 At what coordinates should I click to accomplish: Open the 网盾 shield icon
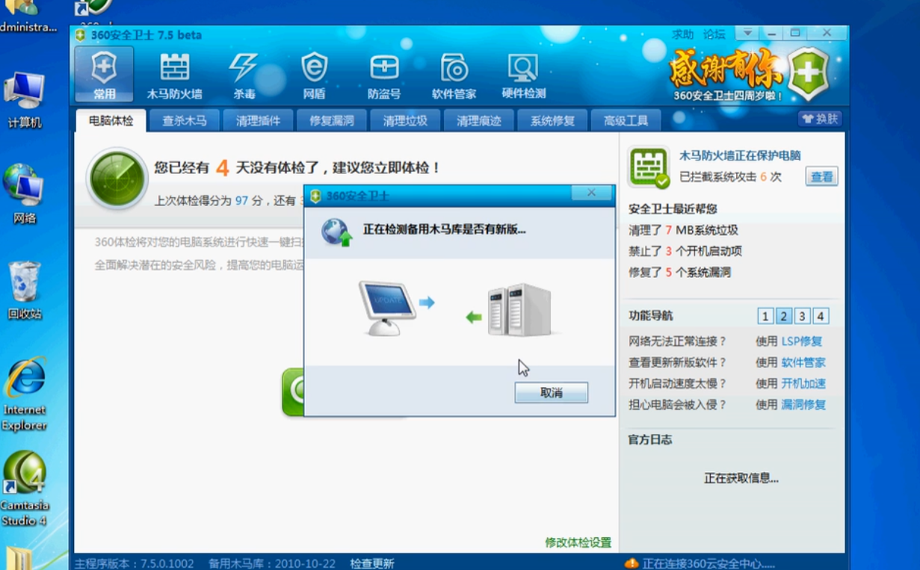click(x=314, y=75)
